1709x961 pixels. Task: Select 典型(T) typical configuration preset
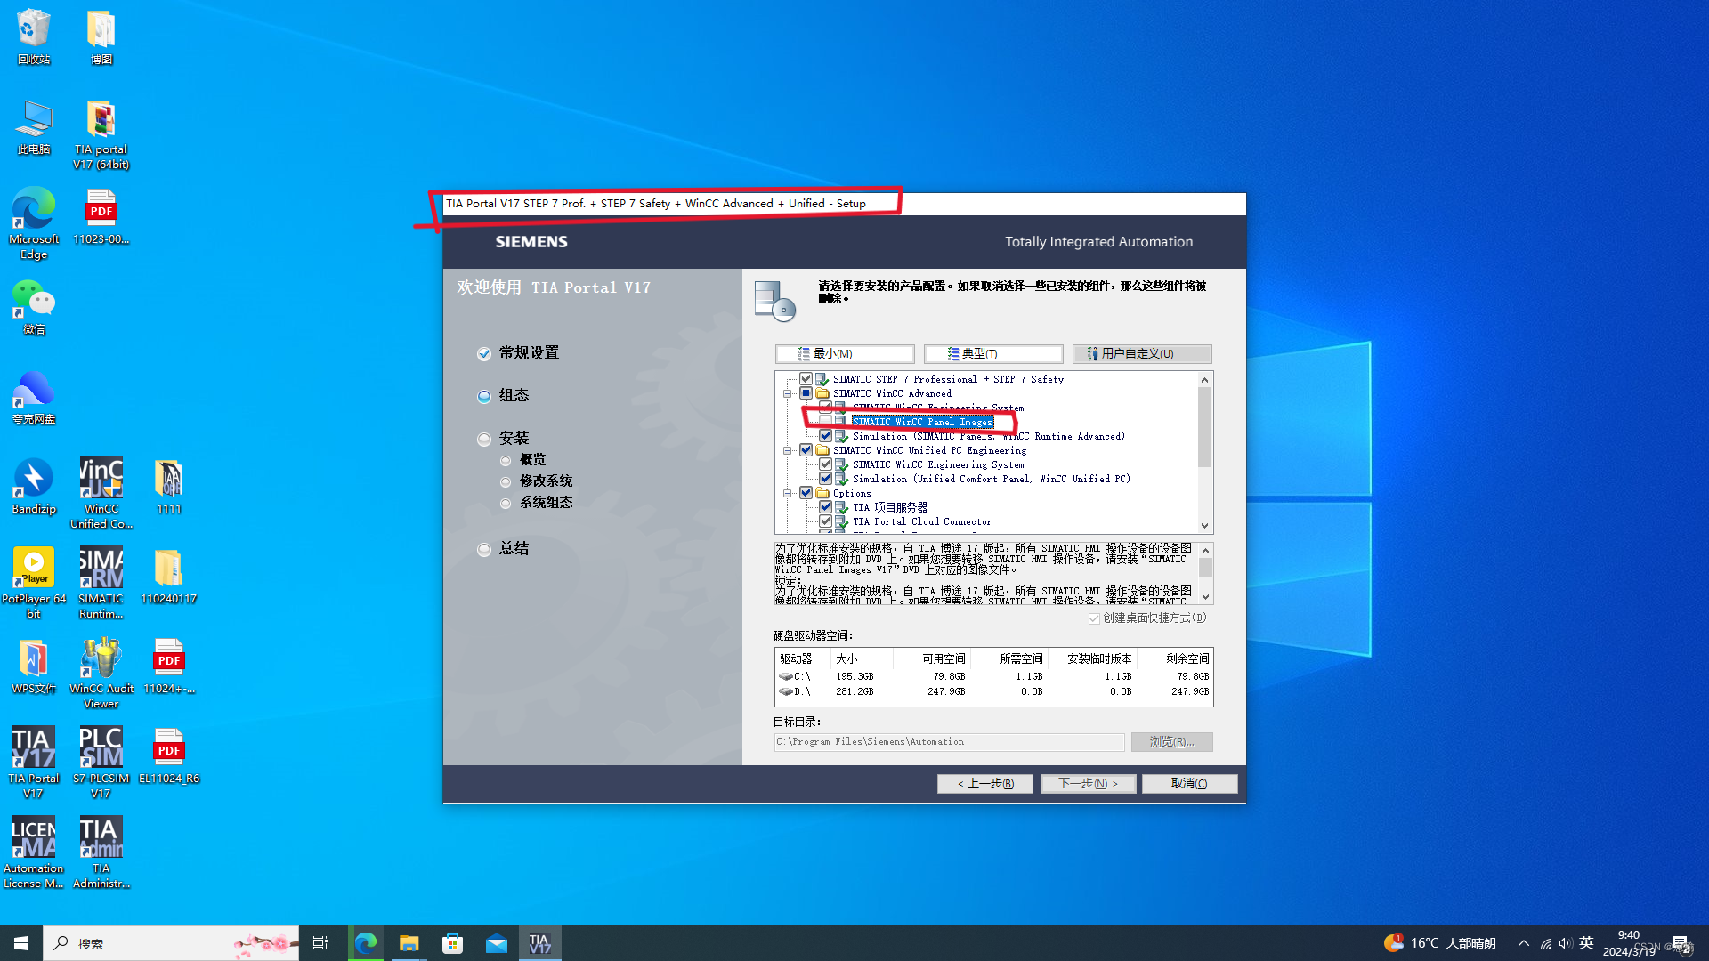[x=993, y=354]
